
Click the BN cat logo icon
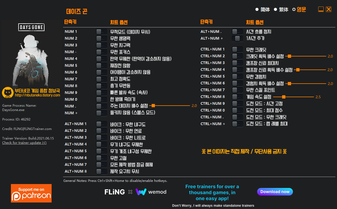[7, 93]
